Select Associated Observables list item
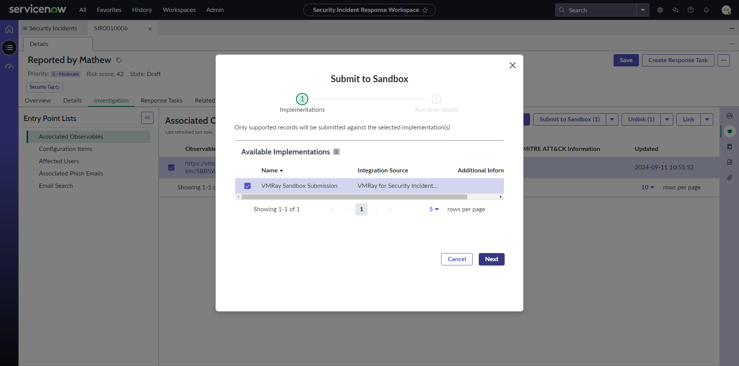The image size is (739, 366). click(x=89, y=137)
